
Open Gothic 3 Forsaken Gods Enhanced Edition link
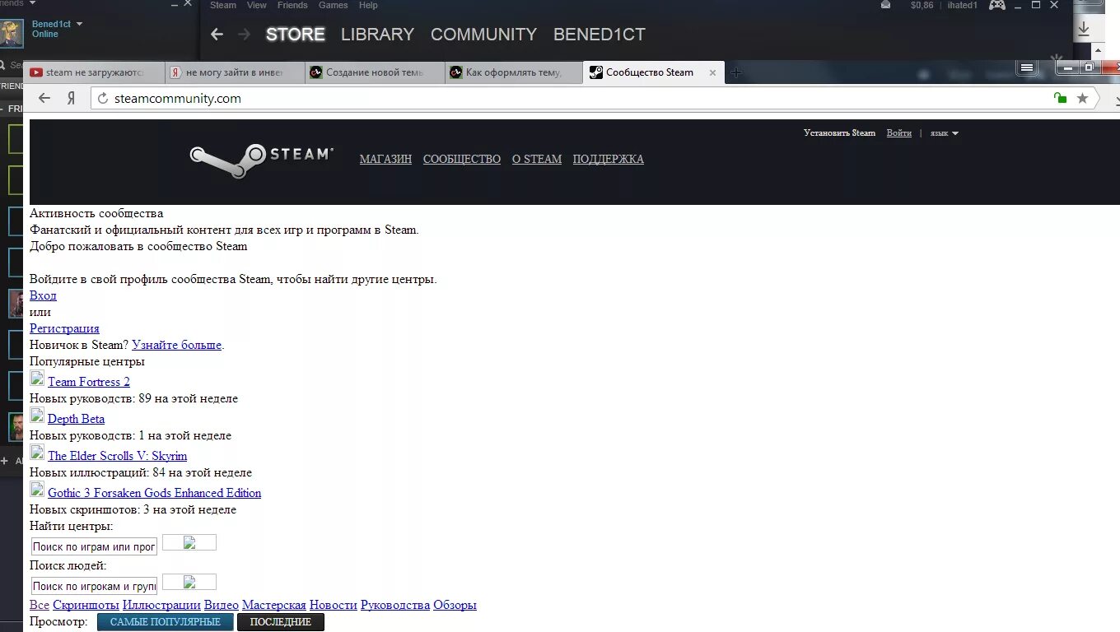tap(155, 493)
